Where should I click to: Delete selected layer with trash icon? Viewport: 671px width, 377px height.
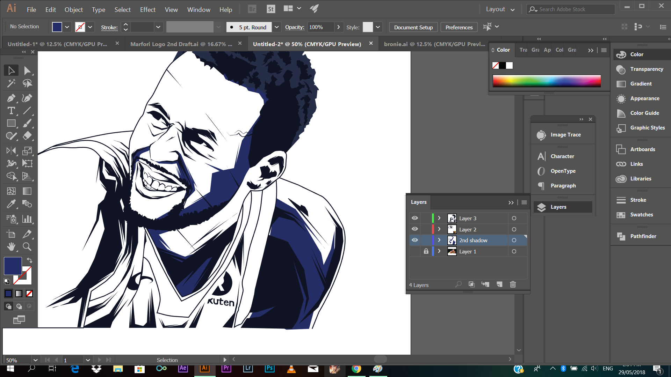[x=513, y=284]
